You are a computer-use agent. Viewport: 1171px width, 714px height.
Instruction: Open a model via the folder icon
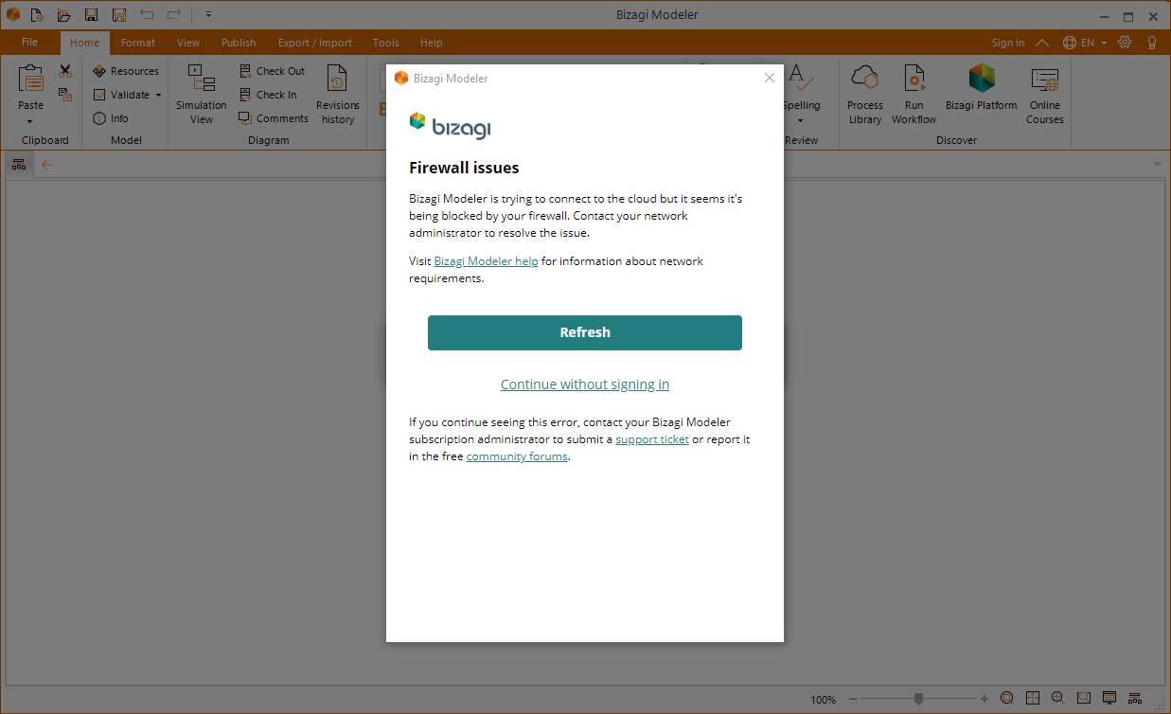click(x=63, y=15)
